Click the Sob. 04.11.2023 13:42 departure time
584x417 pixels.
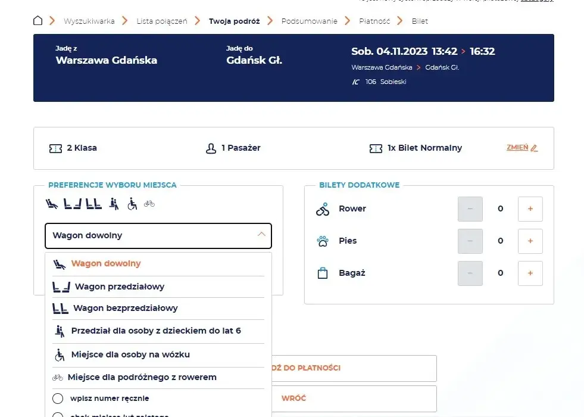point(404,51)
